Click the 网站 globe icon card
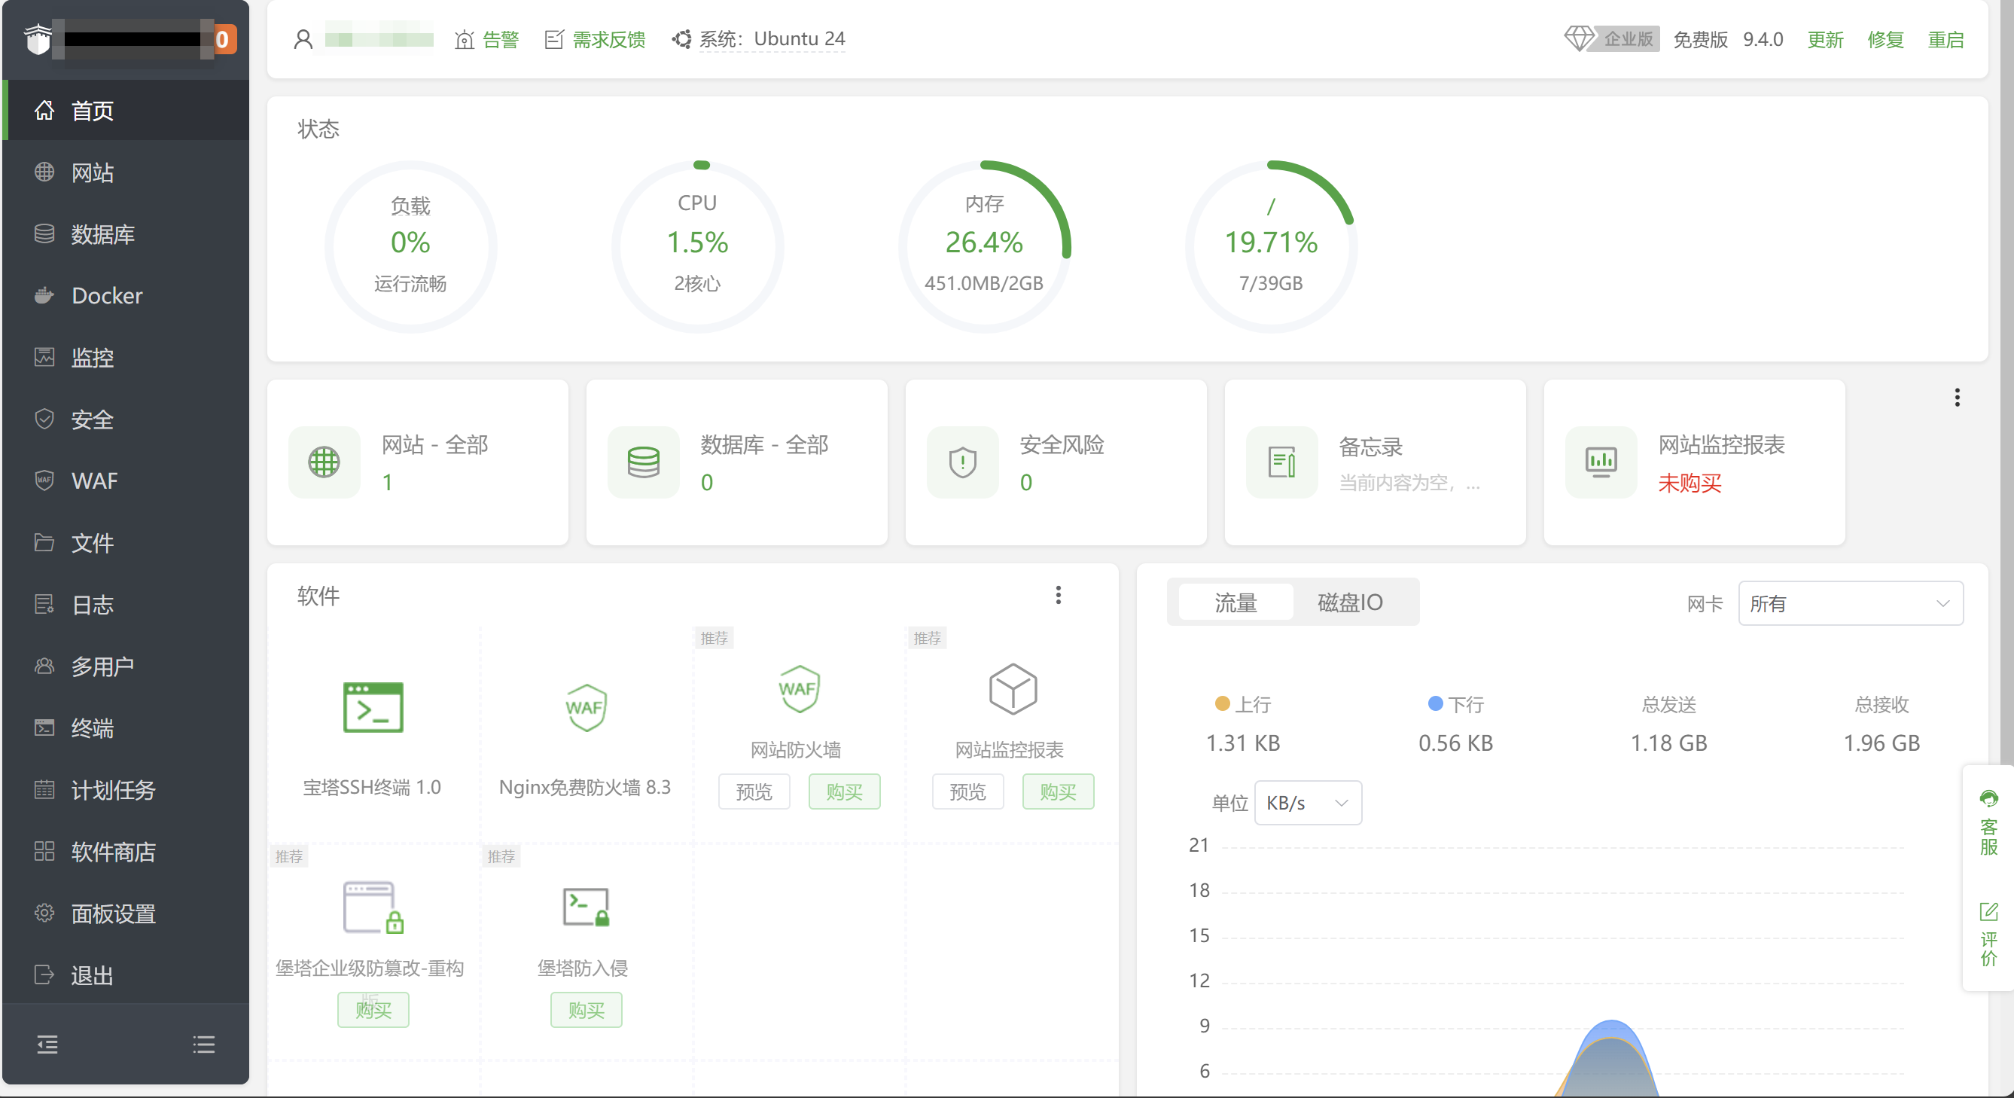Image resolution: width=2014 pixels, height=1098 pixels. [x=324, y=462]
